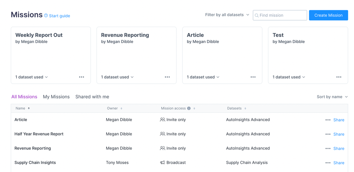The image size is (354, 172).
Task: Sort table by Mission access column arrow
Action: [x=194, y=109]
